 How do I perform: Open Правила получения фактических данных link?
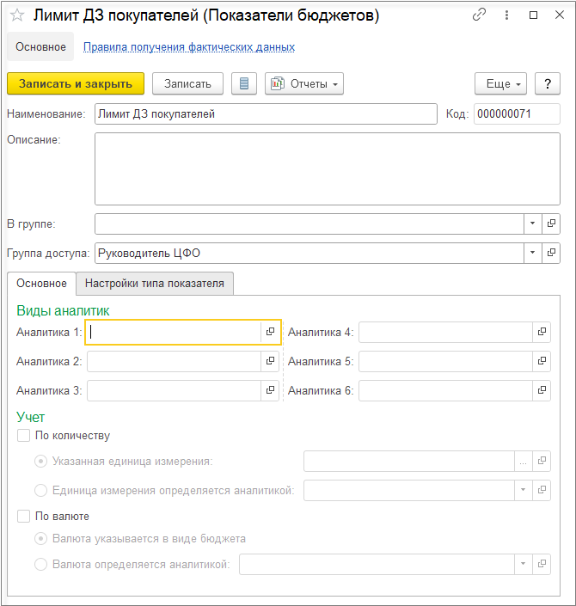[189, 47]
